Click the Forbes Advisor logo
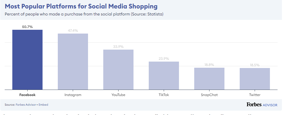 tap(262, 104)
